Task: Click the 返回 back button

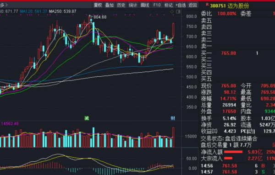Action: [x=192, y=5]
